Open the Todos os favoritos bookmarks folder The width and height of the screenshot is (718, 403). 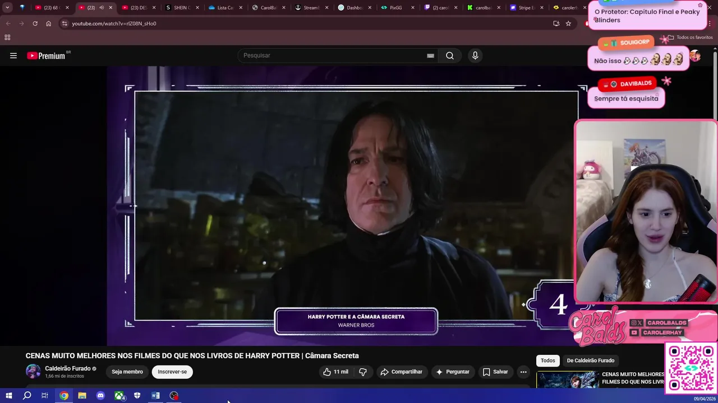pyautogui.click(x=691, y=38)
